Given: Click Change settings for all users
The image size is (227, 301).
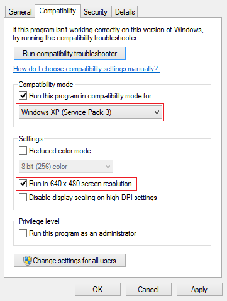Looking at the screenshot, I should point(70,261).
